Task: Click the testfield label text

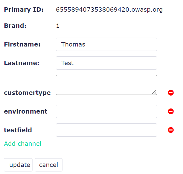Action: (x=18, y=130)
